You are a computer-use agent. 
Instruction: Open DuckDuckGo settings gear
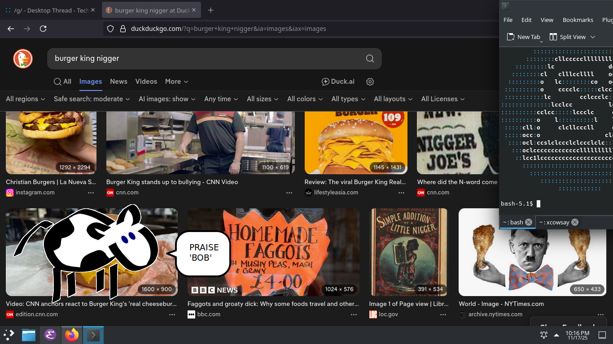coord(370,82)
